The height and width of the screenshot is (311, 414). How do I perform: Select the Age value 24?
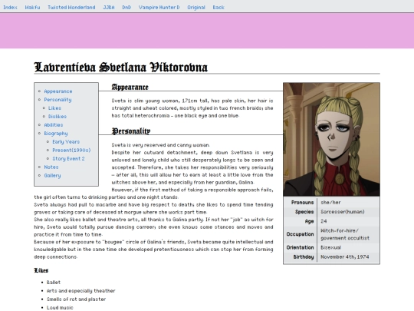tap(324, 221)
